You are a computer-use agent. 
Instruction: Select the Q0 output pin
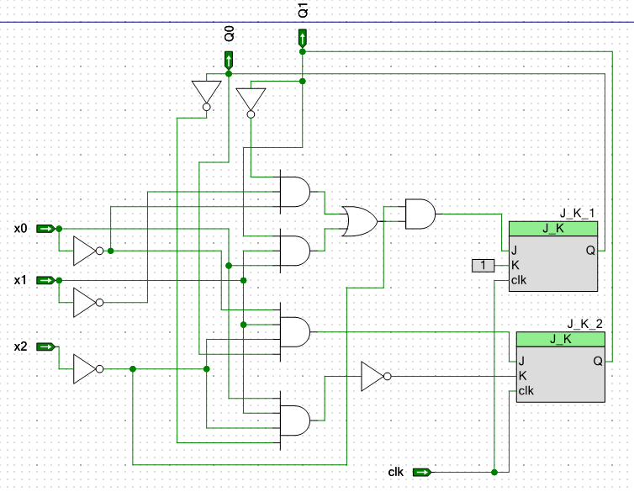tap(229, 60)
